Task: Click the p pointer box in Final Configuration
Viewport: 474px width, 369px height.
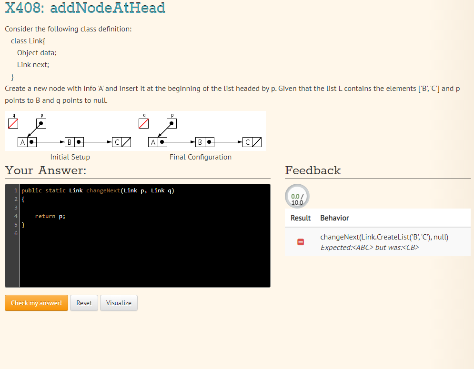Action: click(171, 123)
